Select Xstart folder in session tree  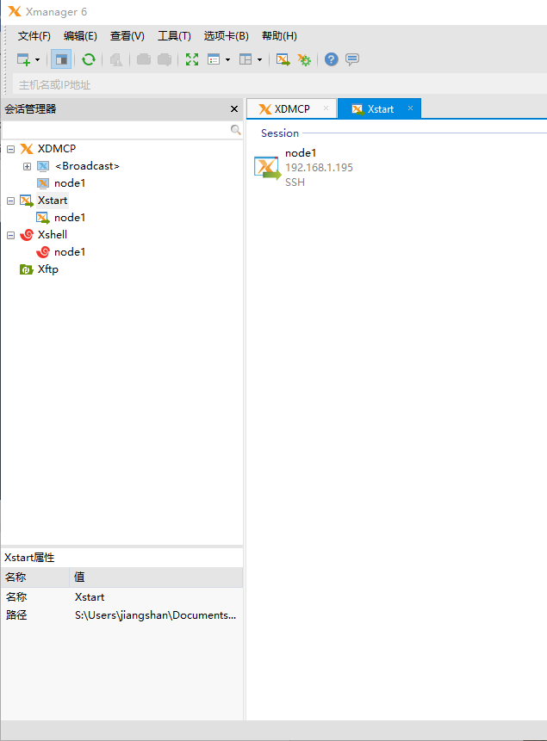(53, 201)
